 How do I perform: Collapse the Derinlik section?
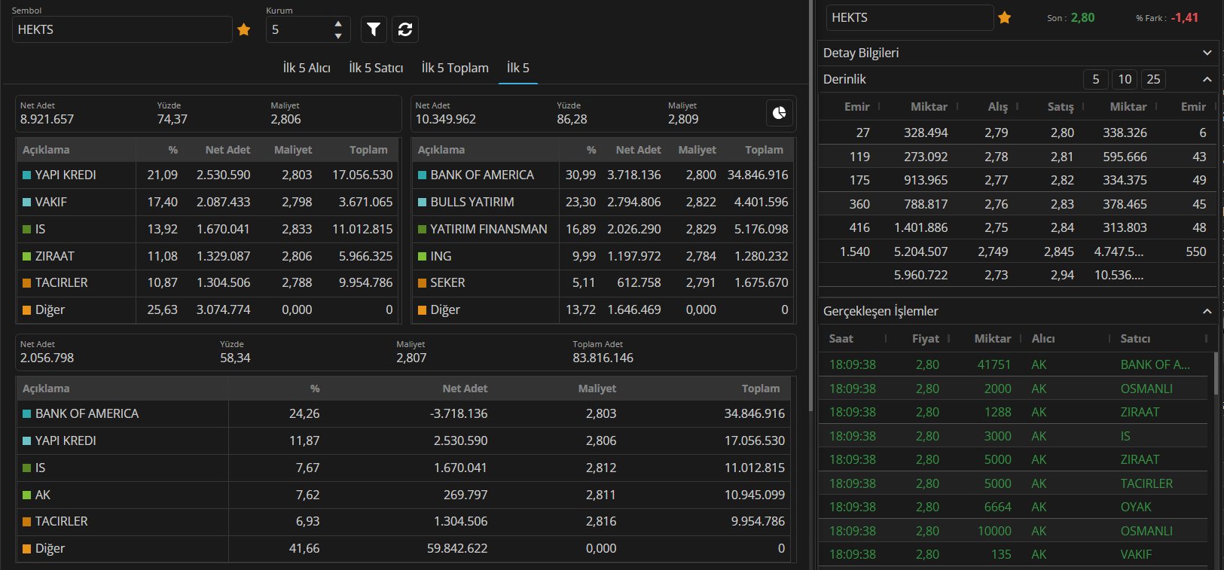pyautogui.click(x=1207, y=79)
